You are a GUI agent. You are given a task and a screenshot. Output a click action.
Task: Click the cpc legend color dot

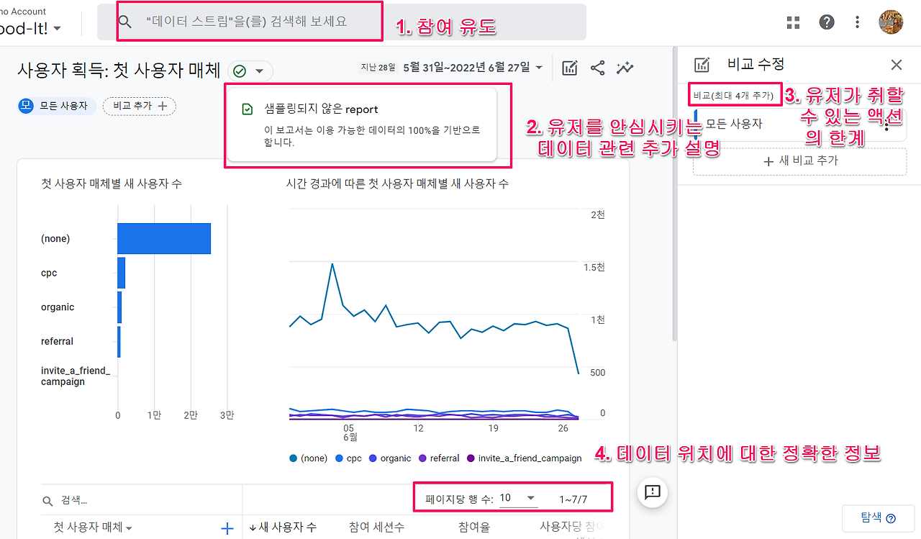pos(339,458)
